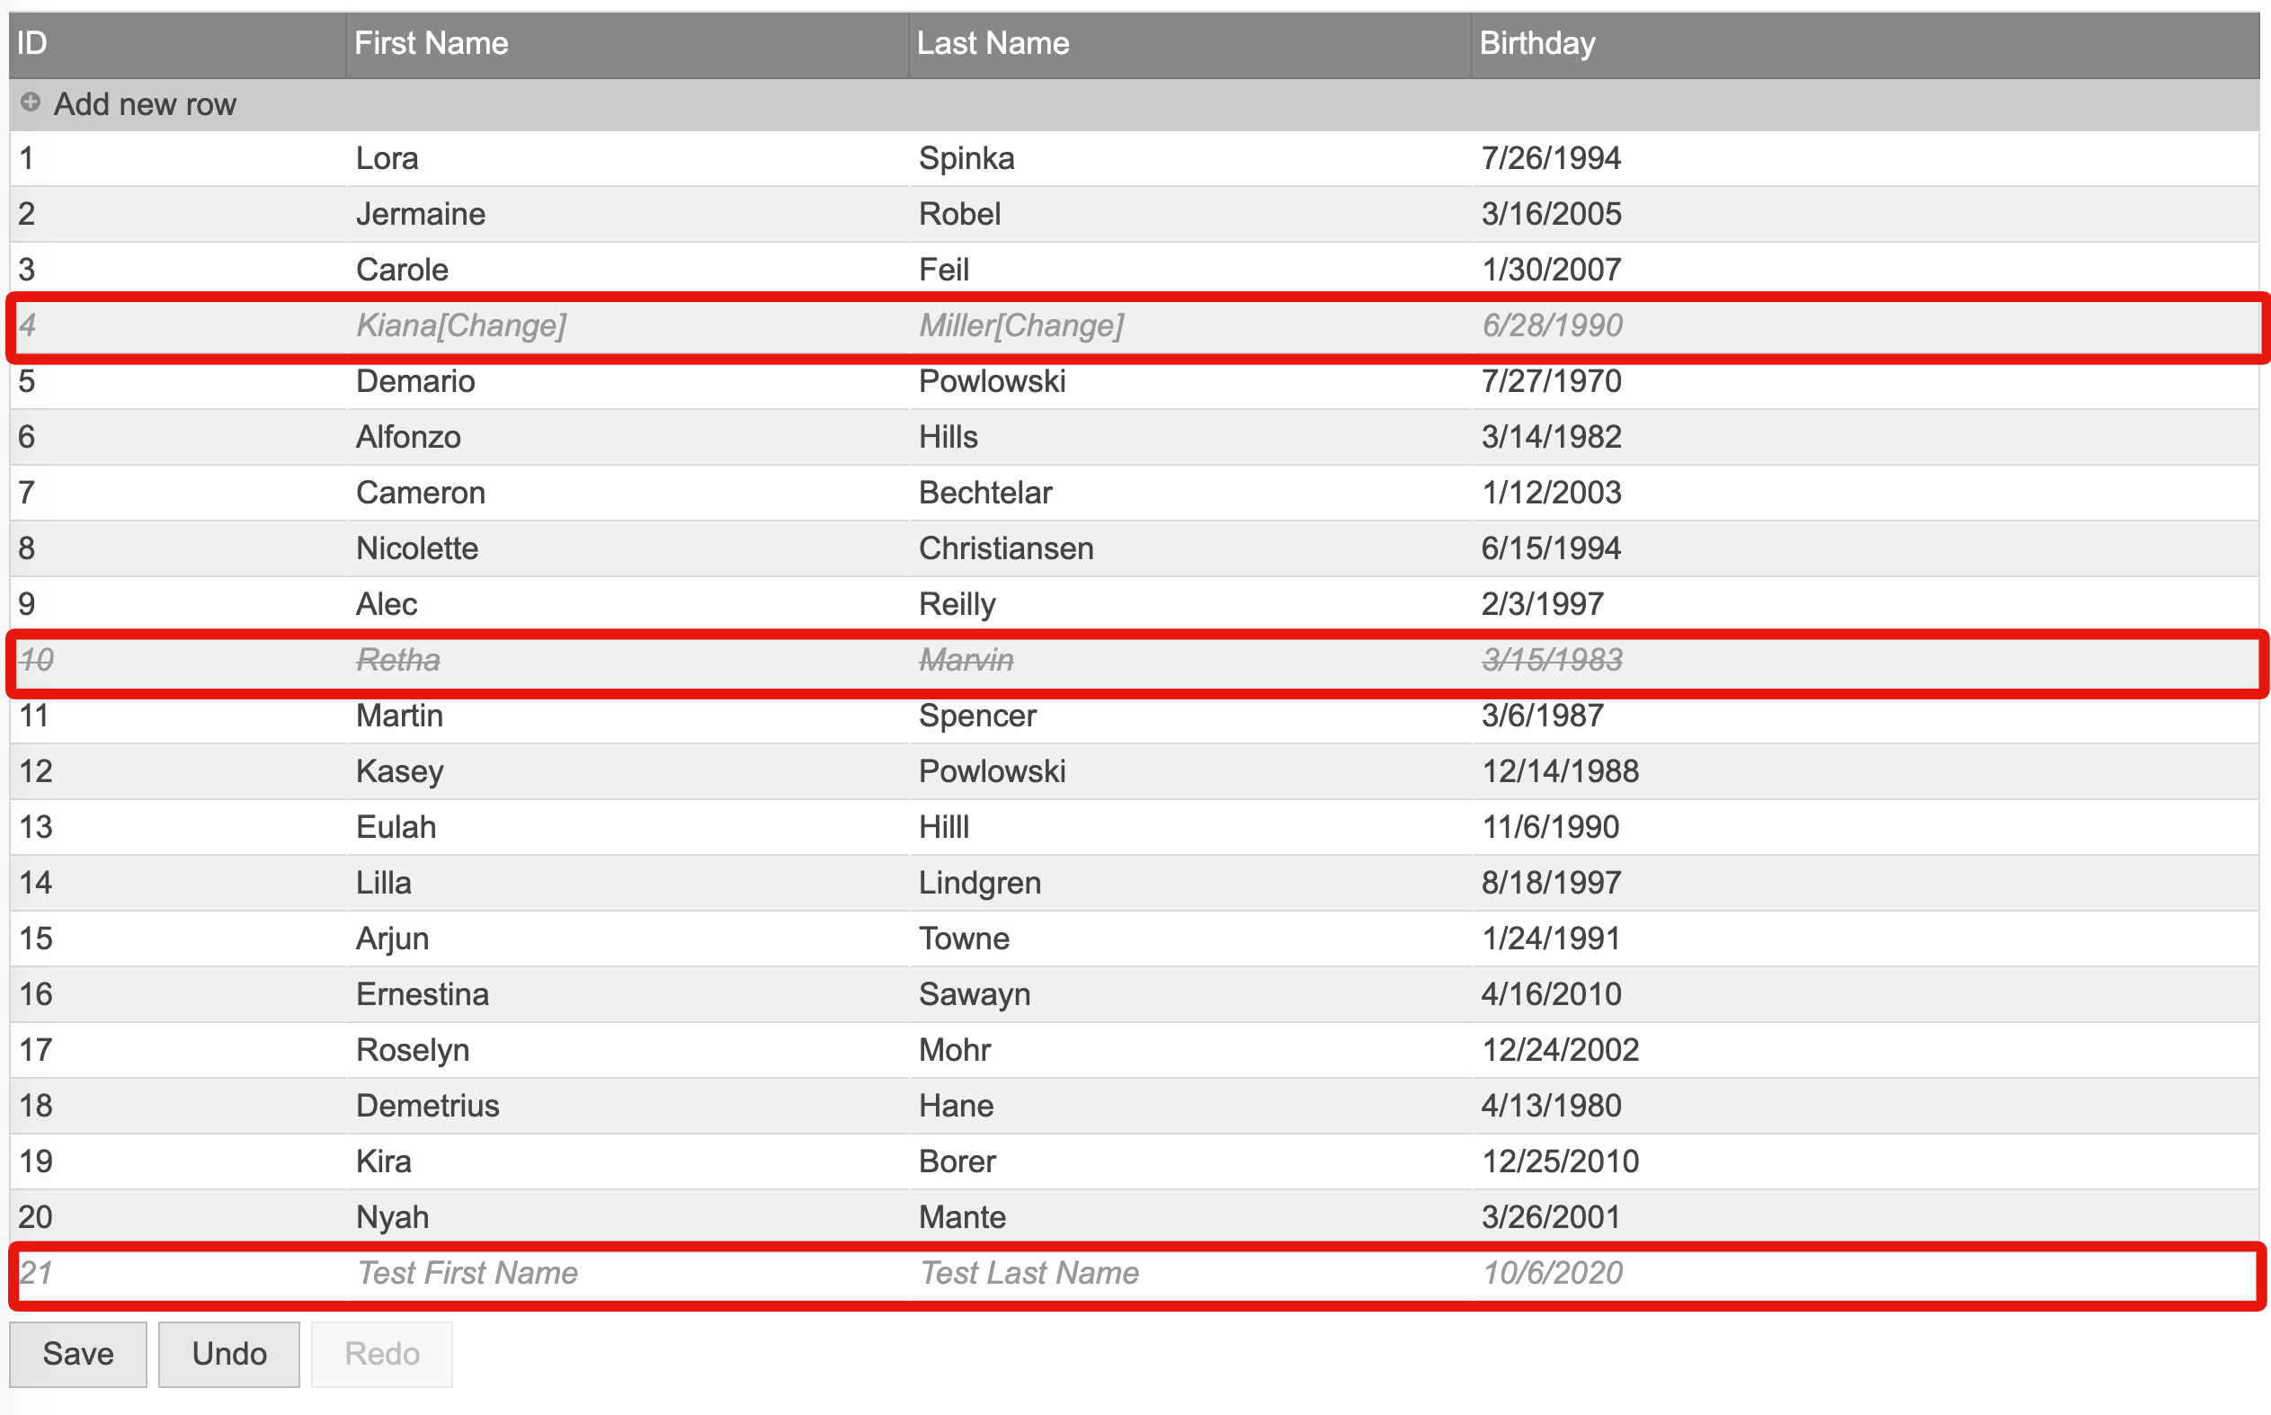Click the Add new row label

[x=144, y=104]
